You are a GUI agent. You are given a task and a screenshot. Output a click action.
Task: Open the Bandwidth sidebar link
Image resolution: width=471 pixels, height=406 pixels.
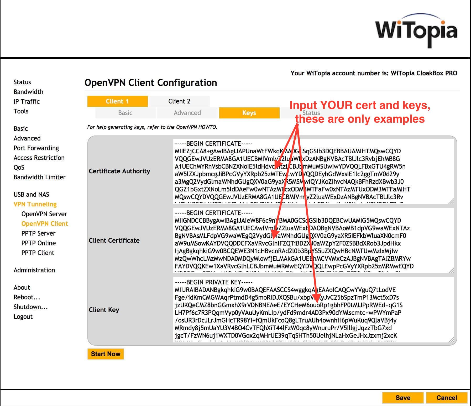[x=28, y=92]
